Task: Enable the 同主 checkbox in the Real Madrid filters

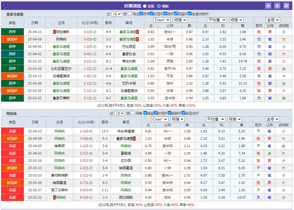Action: click(129, 14)
